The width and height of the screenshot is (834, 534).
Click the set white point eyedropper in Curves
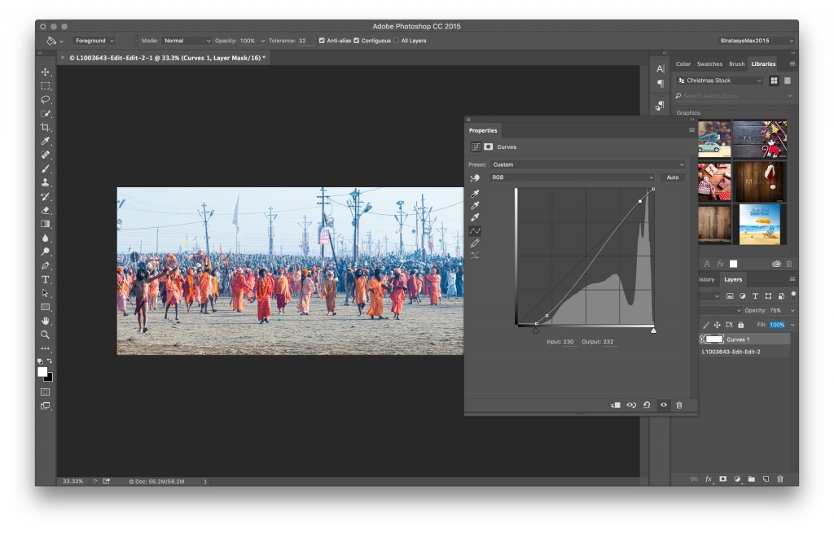coord(475,217)
